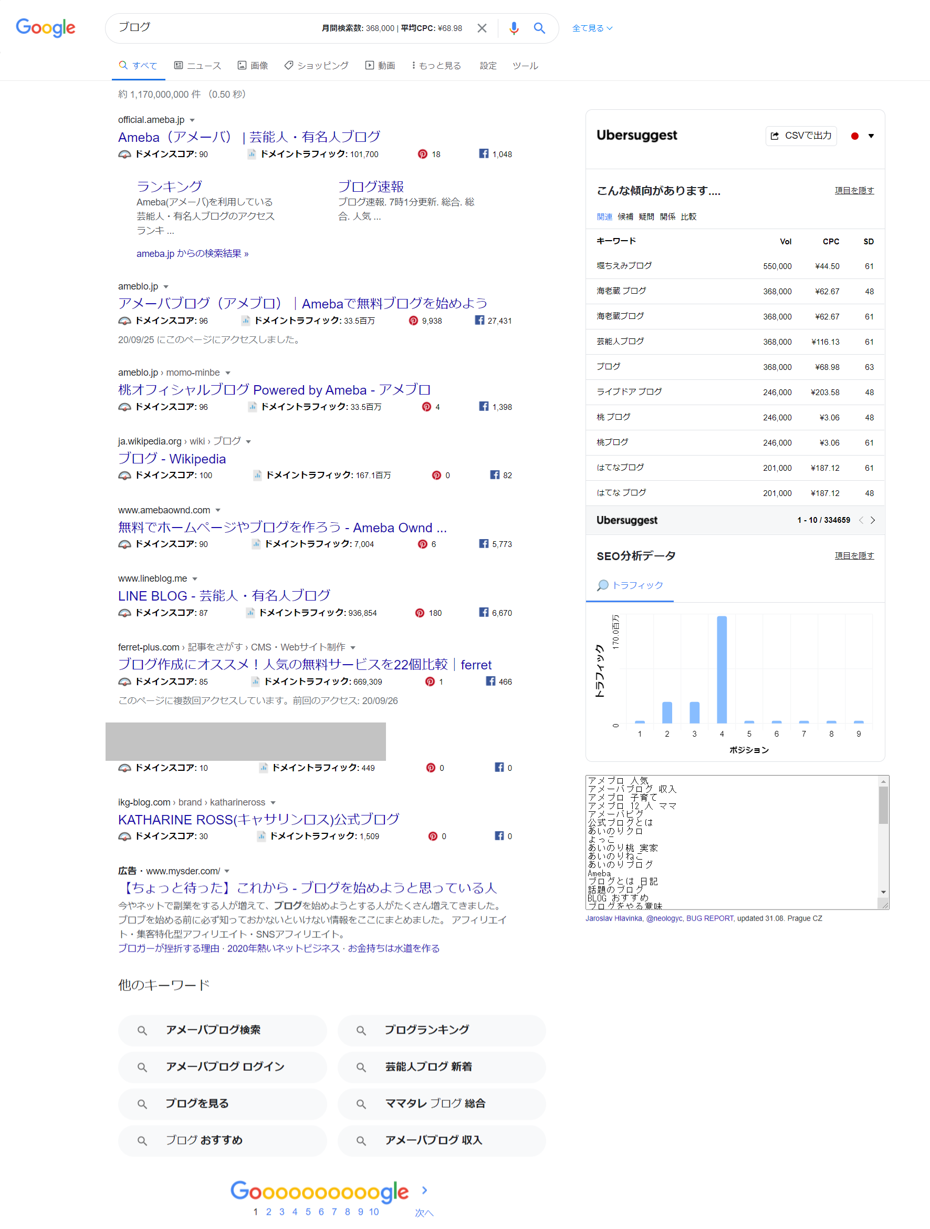Open ブログ - Wikipedia result link
Screen dimensions: 930x1229
click(172, 458)
